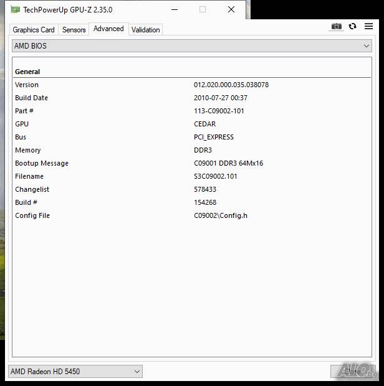This screenshot has height=386, width=384.
Task: Select build date 2010-07-27 00:37
Action: [220, 98]
